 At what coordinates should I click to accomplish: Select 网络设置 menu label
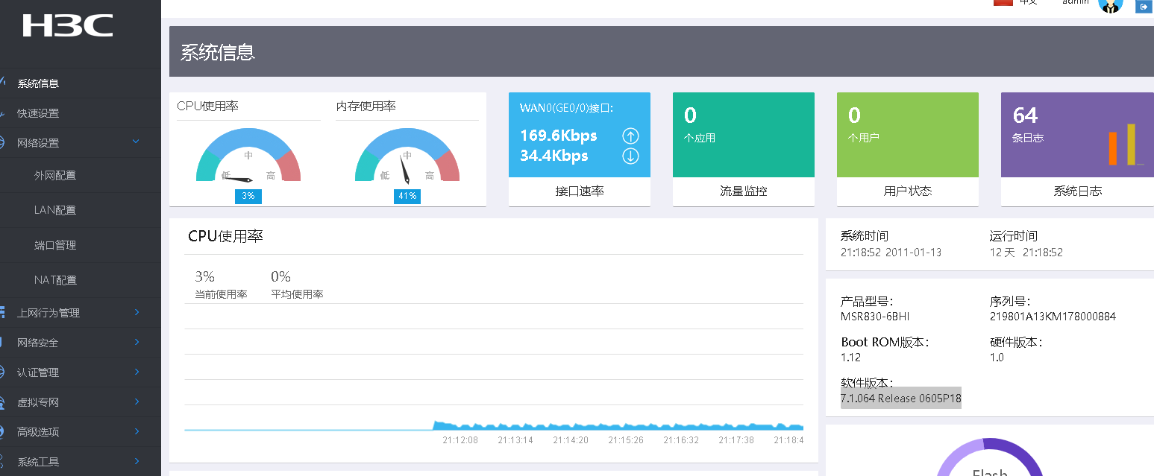click(x=38, y=143)
